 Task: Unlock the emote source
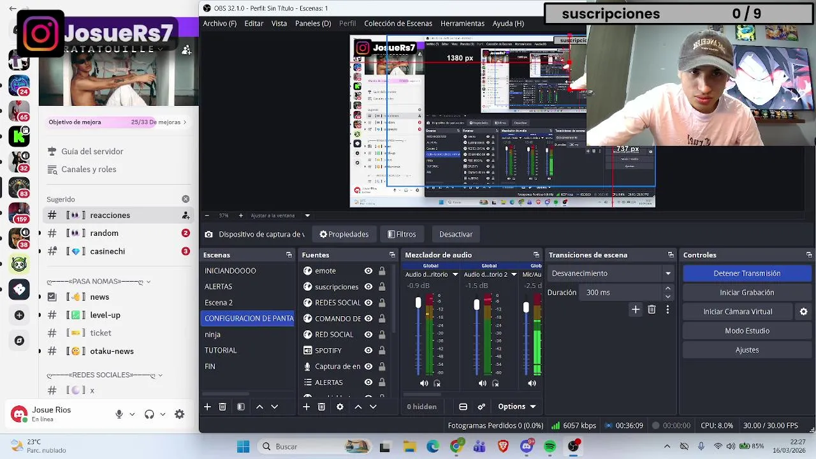coord(382,271)
